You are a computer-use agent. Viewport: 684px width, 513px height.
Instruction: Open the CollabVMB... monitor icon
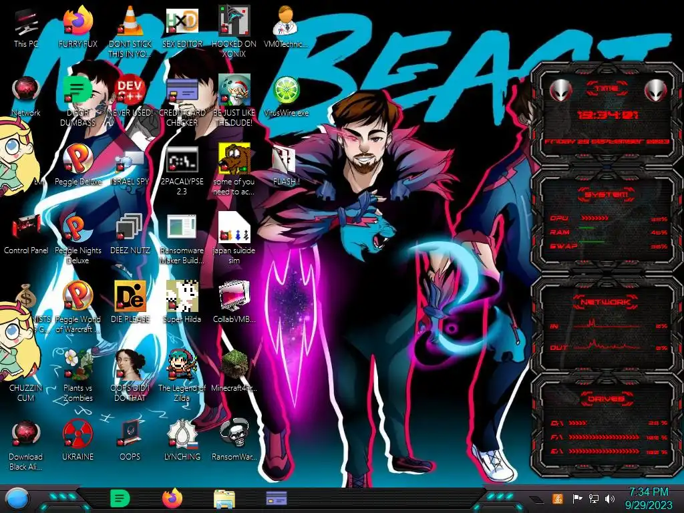(x=234, y=303)
